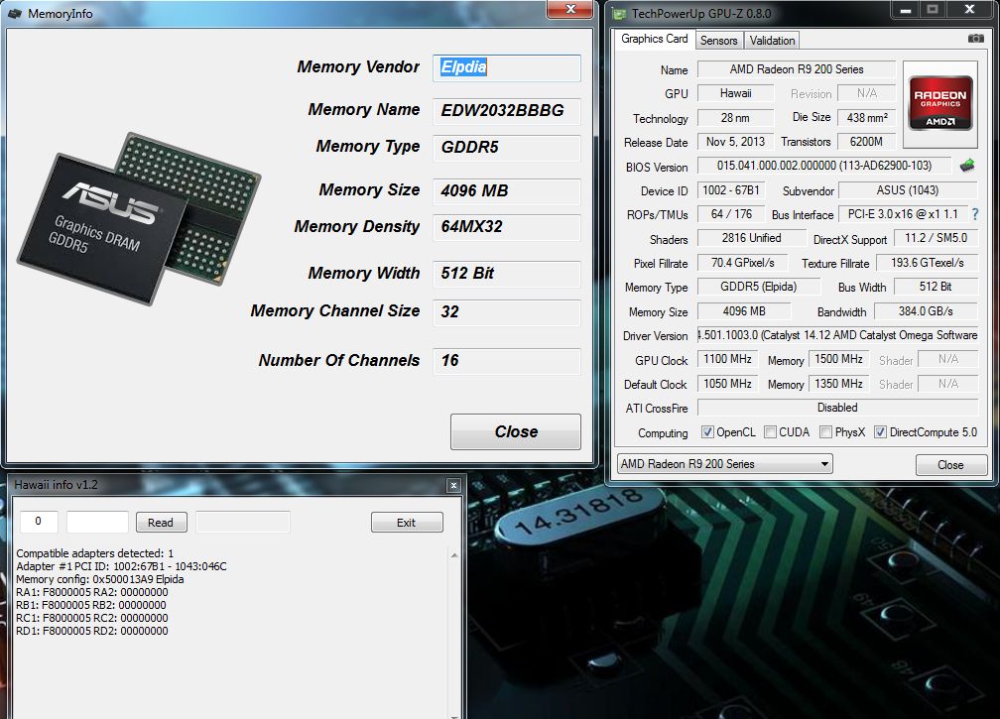This screenshot has height=719, width=1000.
Task: Click the Memory config 0x500013A9 Elpida line
Action: click(99, 579)
